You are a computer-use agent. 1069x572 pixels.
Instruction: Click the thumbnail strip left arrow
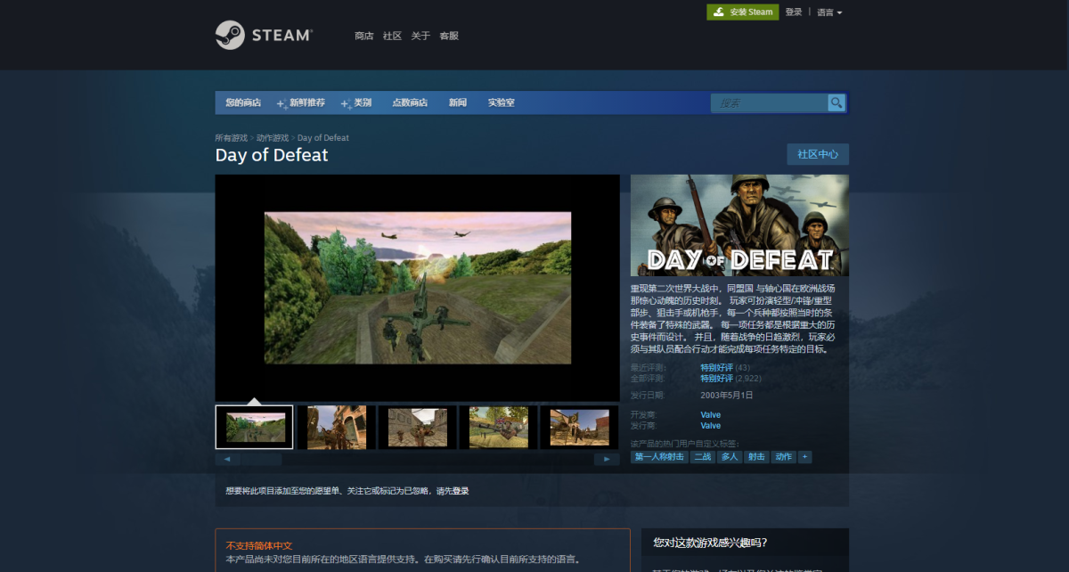(x=227, y=459)
